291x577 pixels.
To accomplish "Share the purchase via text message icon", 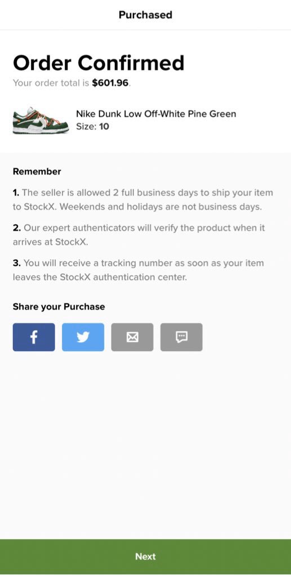I will [181, 337].
